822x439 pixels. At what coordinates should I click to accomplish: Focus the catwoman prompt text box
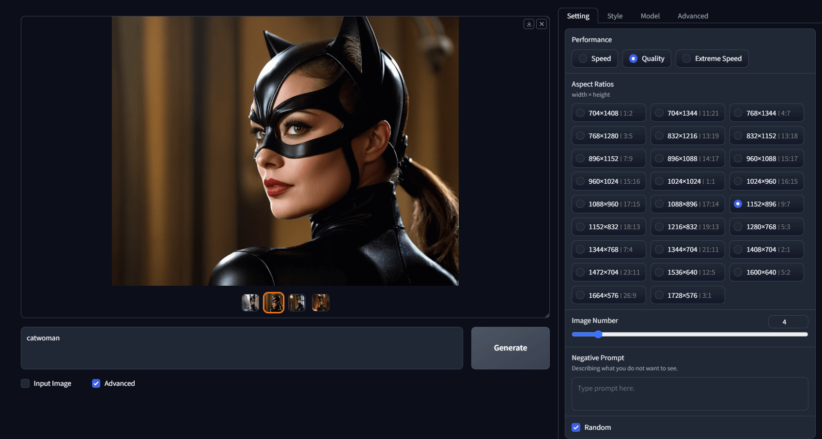tap(242, 348)
